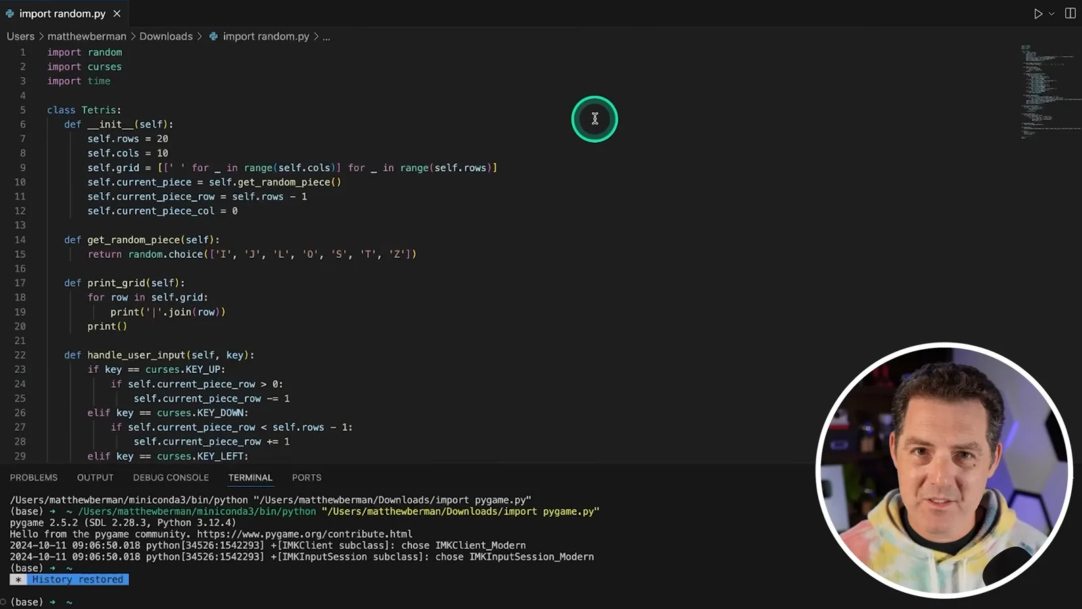Viewport: 1082px width, 609px height.
Task: Switch to the PROBLEMS panel tab
Action: (x=34, y=478)
